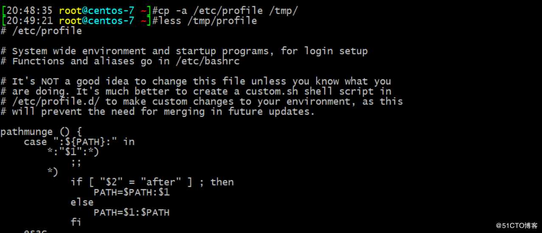Click the 'PATH=$1:$PATH' assignment line
Image resolution: width=542 pixels, height=233 pixels.
point(132,212)
